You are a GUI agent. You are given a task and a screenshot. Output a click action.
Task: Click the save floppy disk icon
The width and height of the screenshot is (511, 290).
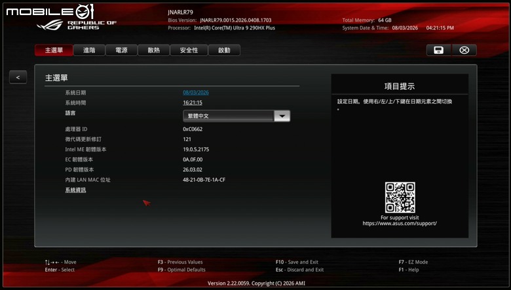[x=439, y=51]
